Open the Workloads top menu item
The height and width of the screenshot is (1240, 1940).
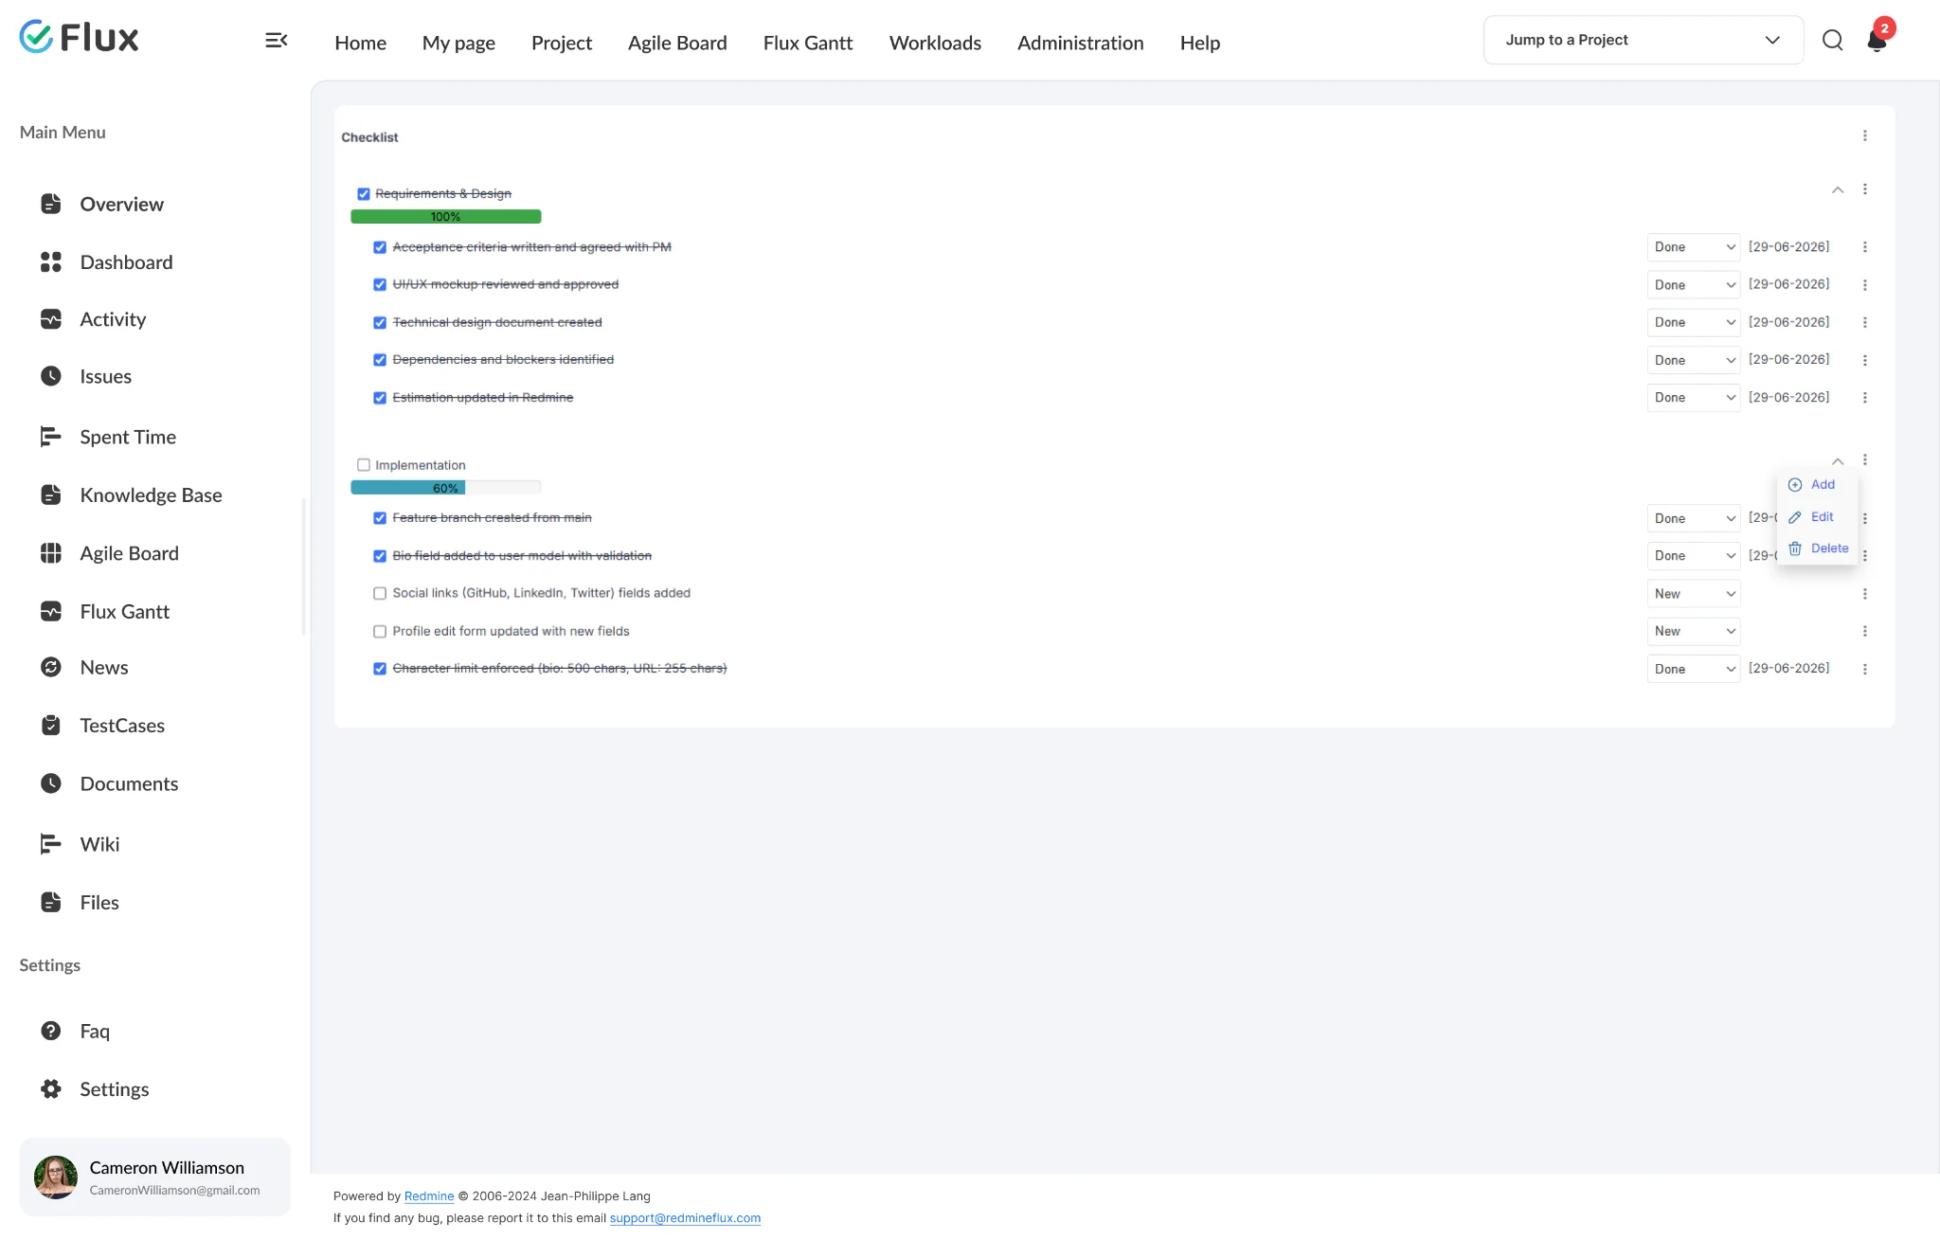pos(935,43)
